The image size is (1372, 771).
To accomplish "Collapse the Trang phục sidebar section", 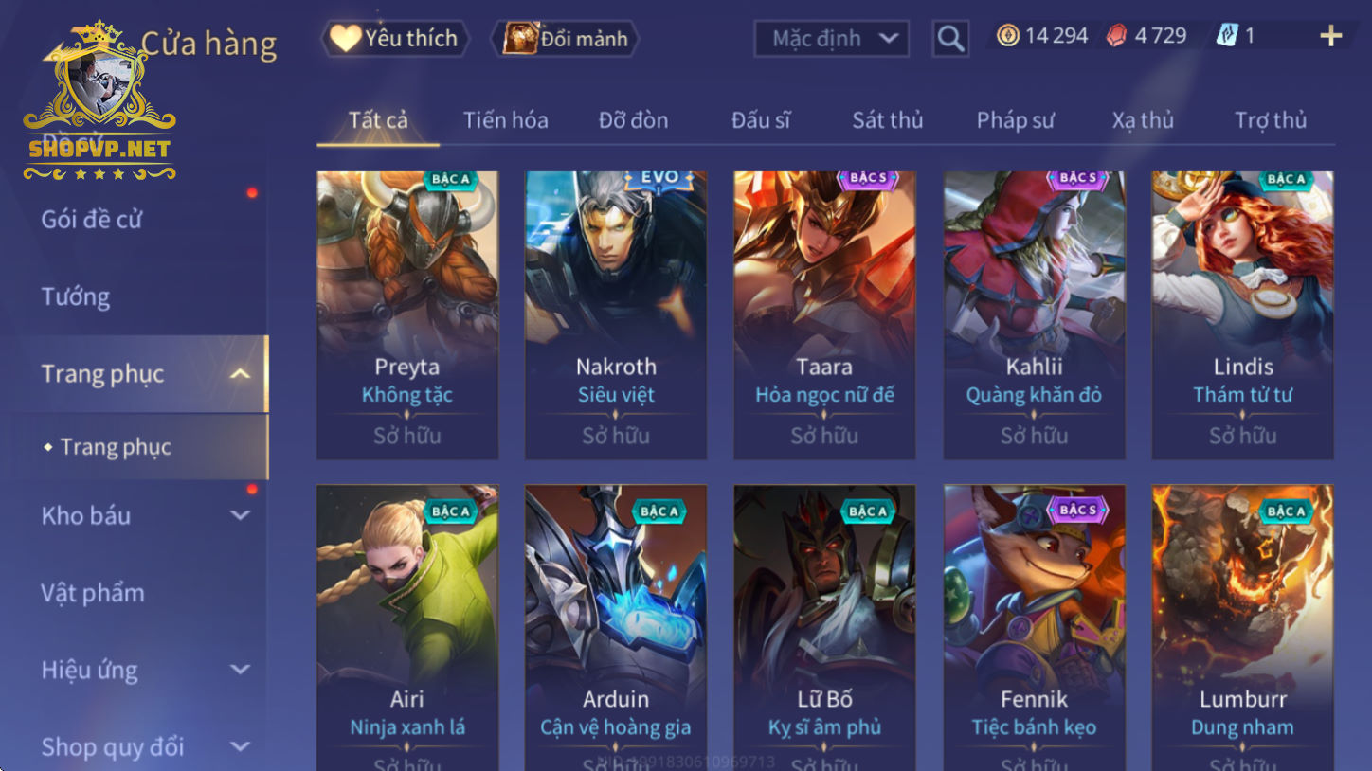I will [240, 374].
